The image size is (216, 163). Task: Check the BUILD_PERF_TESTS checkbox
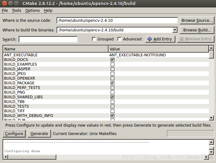tap(113, 88)
